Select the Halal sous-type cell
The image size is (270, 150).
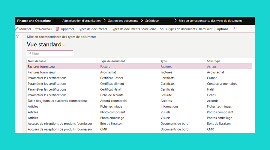[x=210, y=89]
